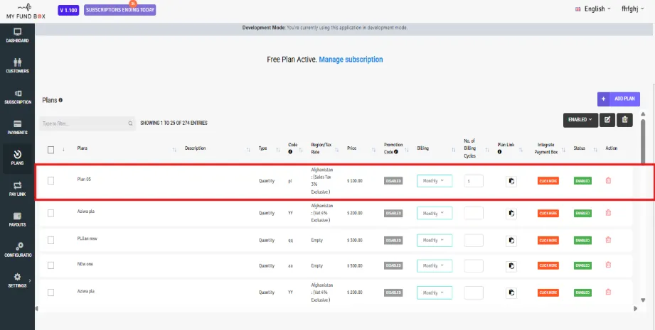Click the search magnifier in the filter box
Screen dimensions: 655x330
(x=130, y=123)
